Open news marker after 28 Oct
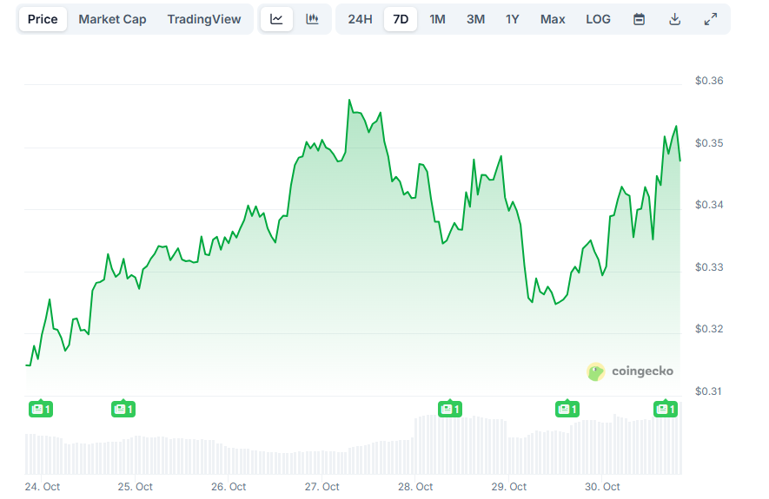 click(449, 408)
